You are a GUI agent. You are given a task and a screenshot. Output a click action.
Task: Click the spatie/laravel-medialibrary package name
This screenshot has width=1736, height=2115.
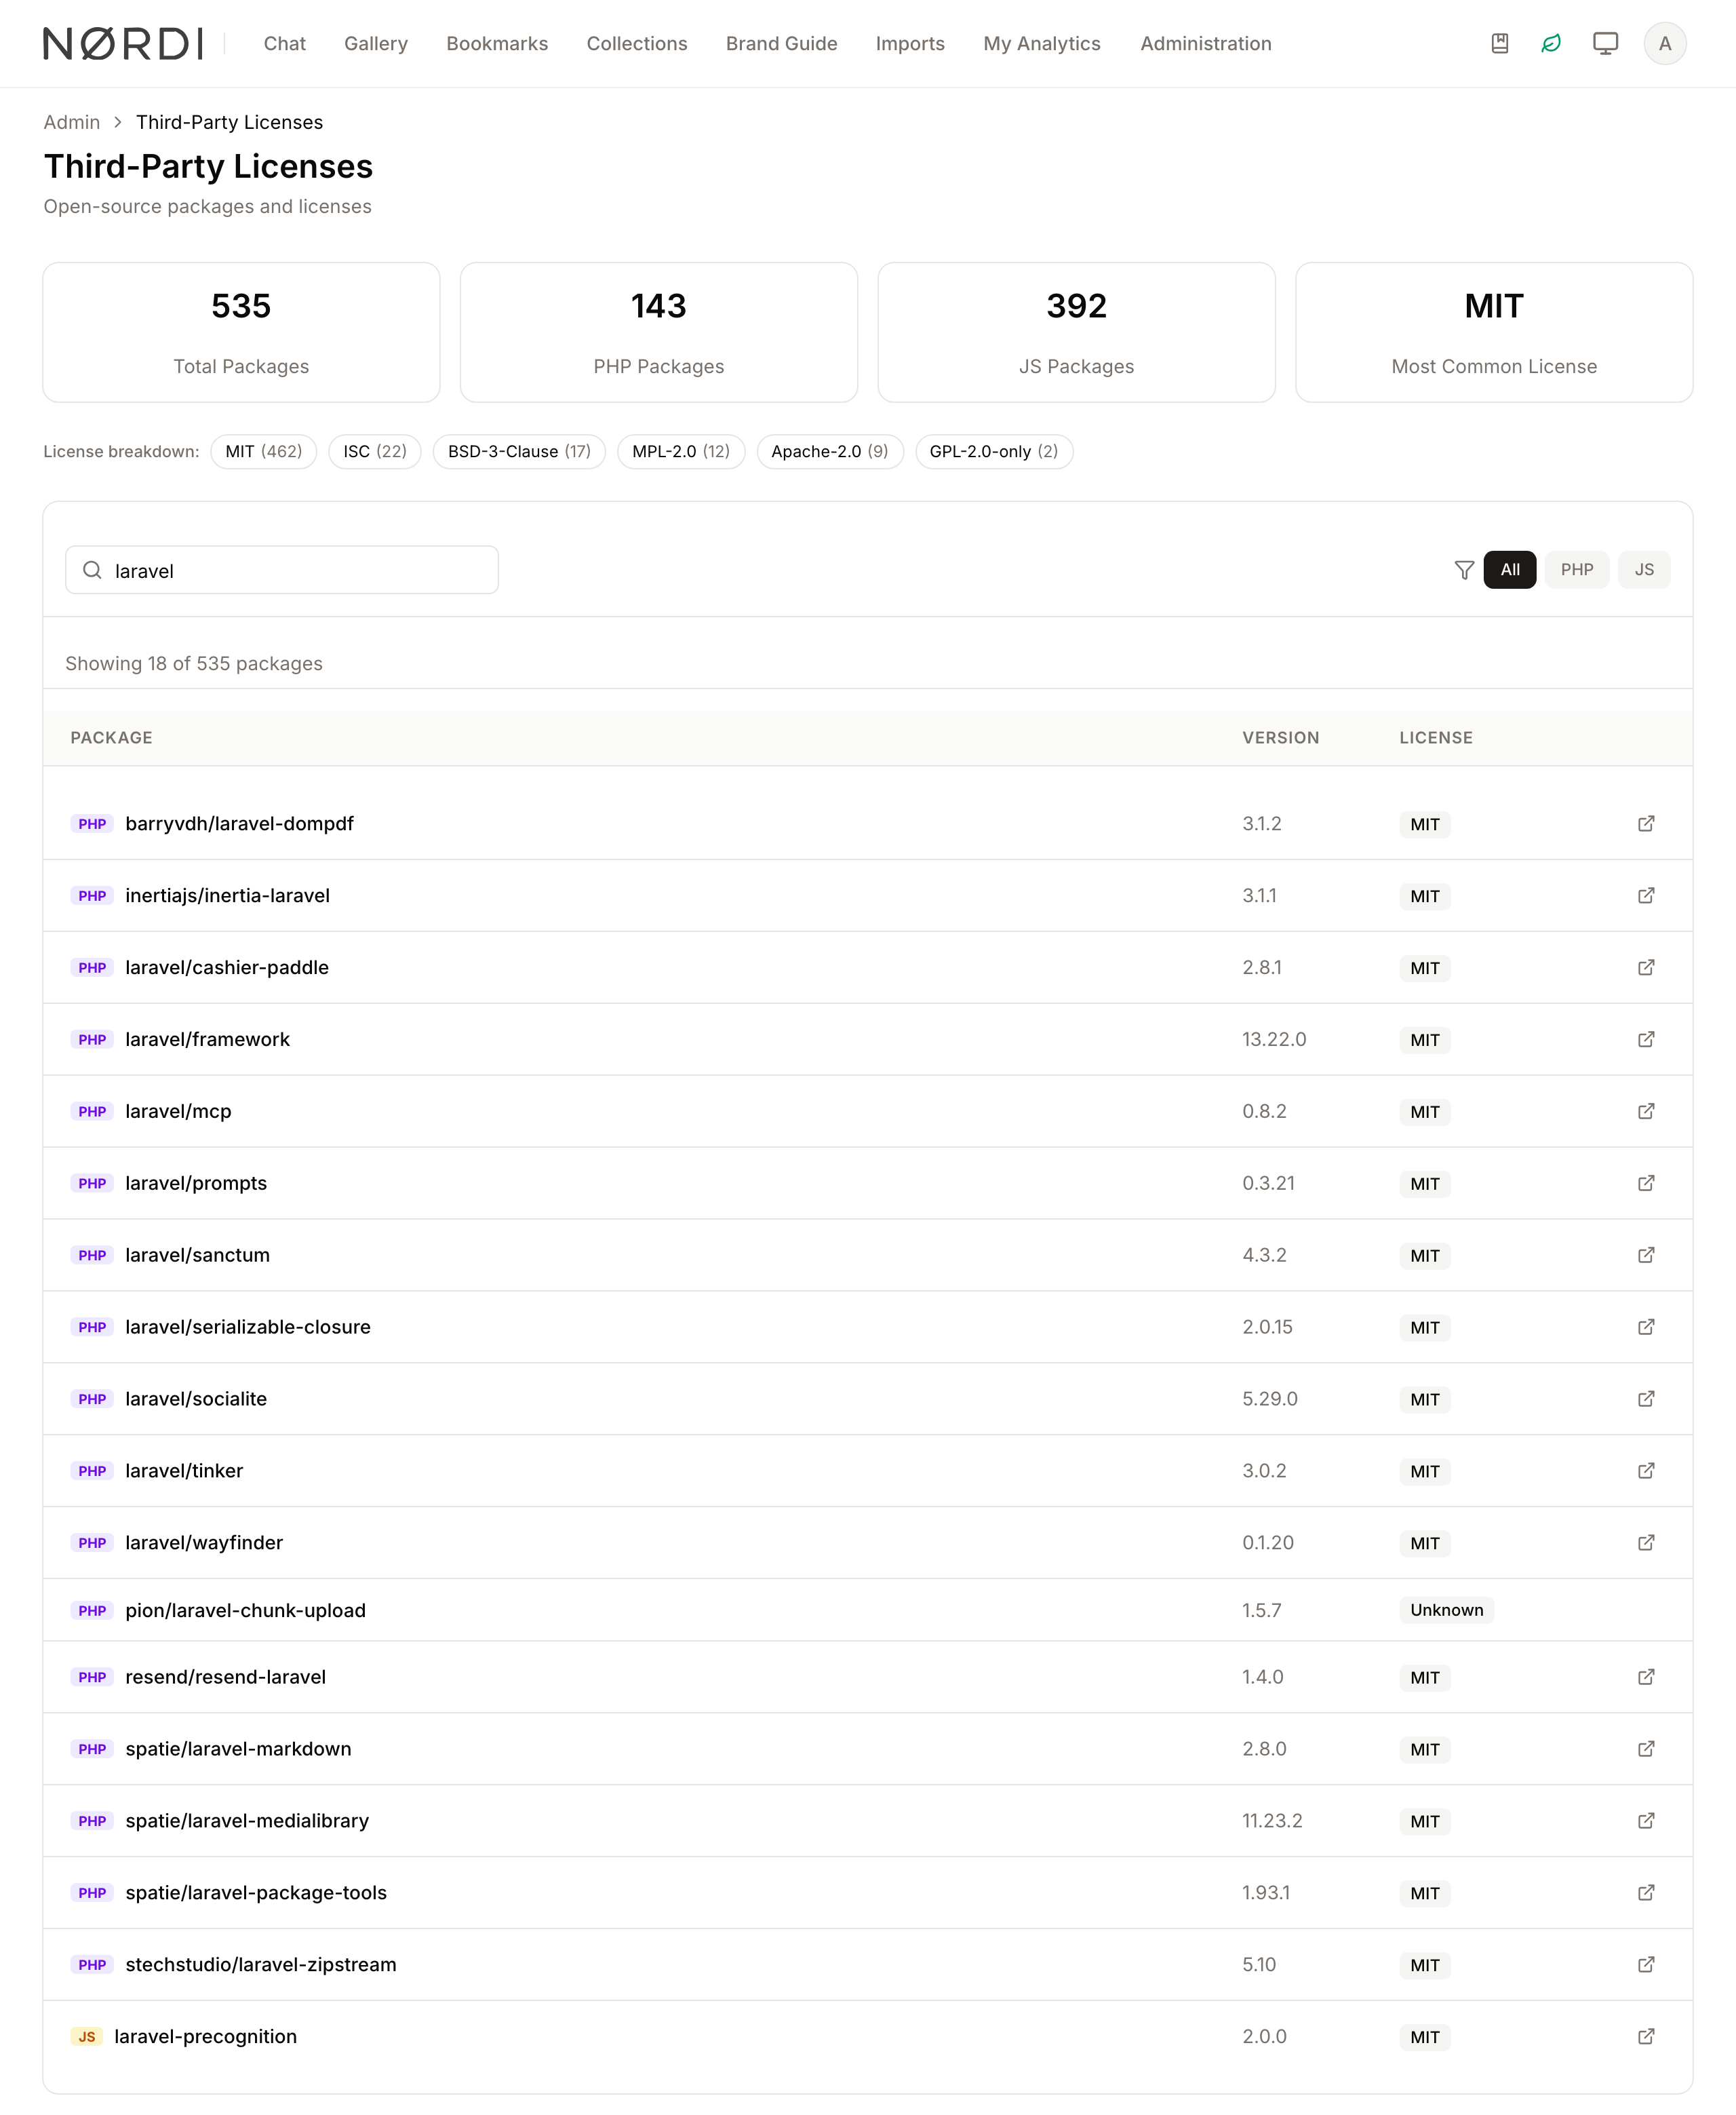(247, 1821)
